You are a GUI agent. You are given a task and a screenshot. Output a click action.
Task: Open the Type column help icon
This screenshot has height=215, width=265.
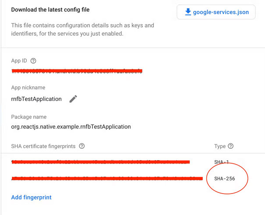tap(231, 146)
